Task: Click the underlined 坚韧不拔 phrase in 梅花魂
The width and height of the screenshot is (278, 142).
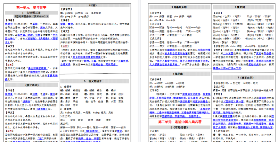Action: (165, 116)
